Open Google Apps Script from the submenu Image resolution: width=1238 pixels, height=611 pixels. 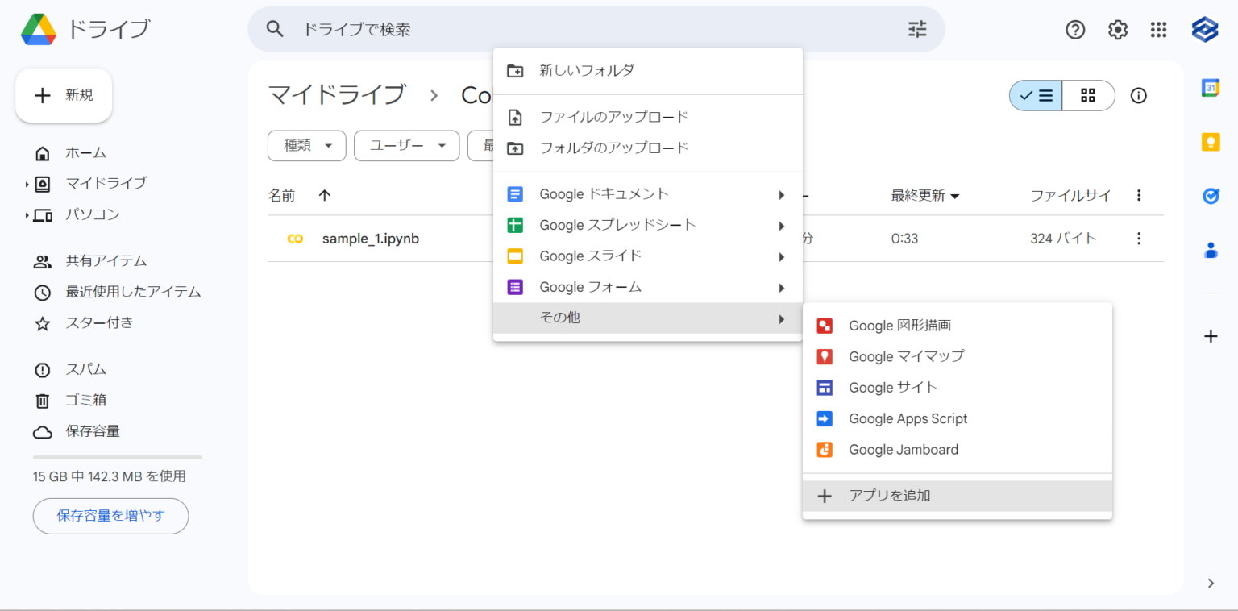pyautogui.click(x=908, y=418)
